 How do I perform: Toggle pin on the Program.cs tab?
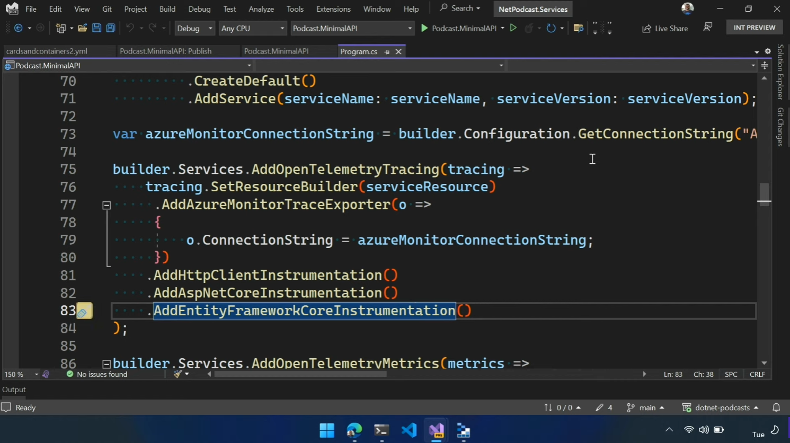pos(387,51)
